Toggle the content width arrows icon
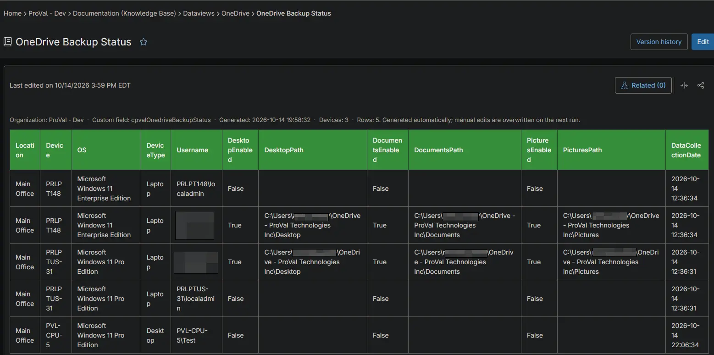The width and height of the screenshot is (714, 355). 684,85
